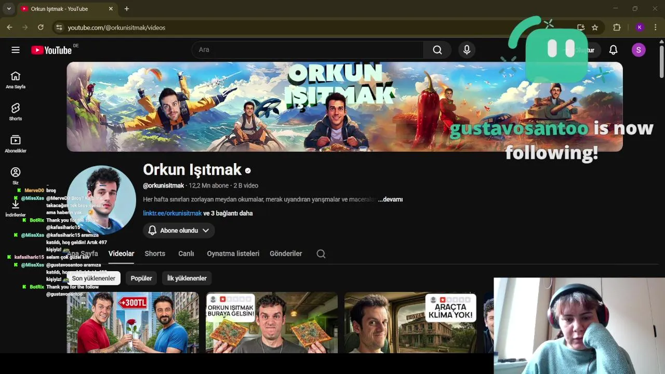This screenshot has width=665, height=374.
Task: Open Orkun Işıtmak Buraya Gelsin video thumbnail
Action: tap(271, 323)
